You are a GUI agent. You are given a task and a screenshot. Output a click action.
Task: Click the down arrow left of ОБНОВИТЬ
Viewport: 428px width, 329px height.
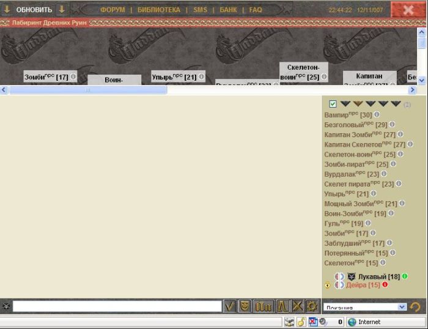click(x=7, y=10)
